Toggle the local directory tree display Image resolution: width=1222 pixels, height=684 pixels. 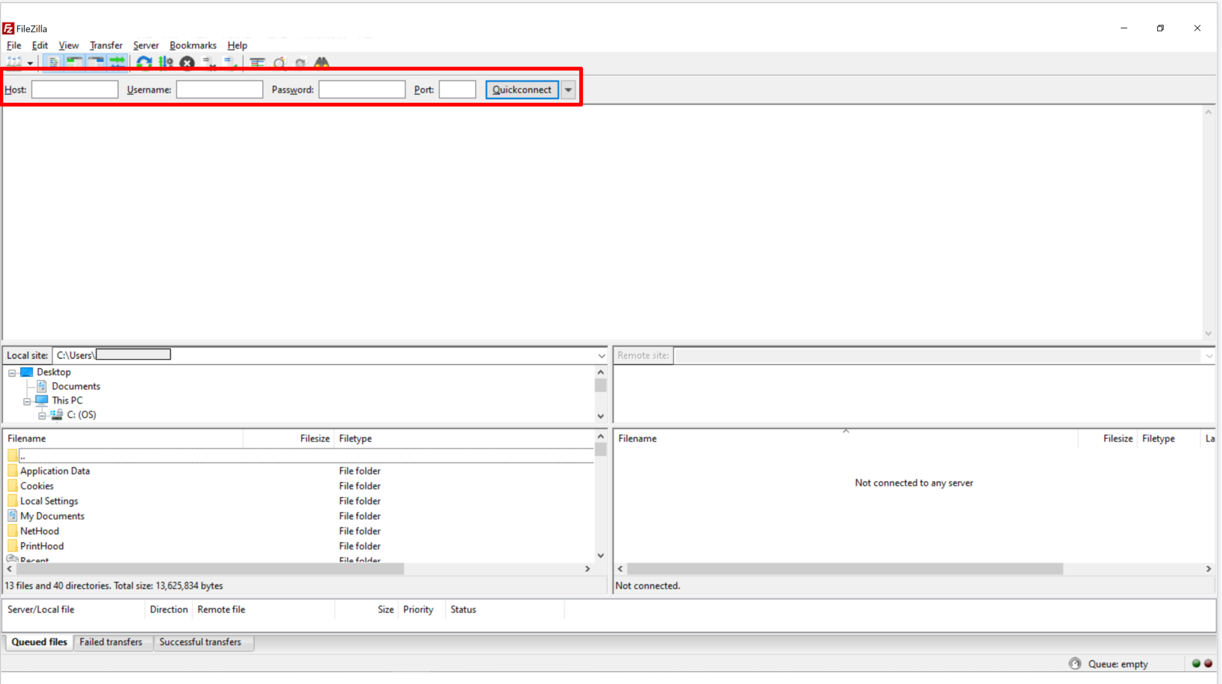point(74,63)
